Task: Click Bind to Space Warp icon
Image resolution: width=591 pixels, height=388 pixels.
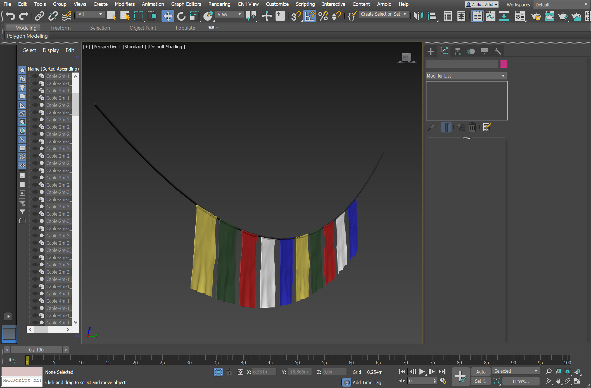Action: click(x=67, y=16)
